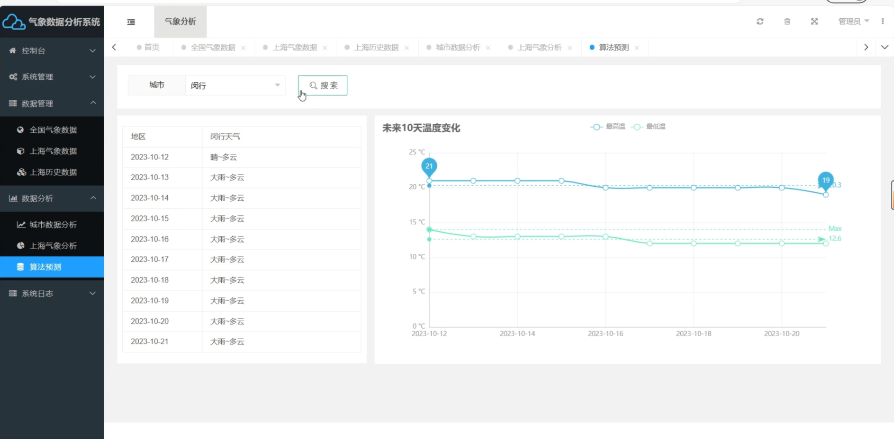Click the 2023-10-18 table cell
This screenshot has height=439, width=894.
point(162,280)
